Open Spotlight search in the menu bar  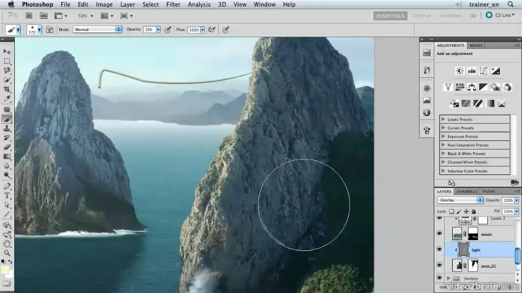pyautogui.click(x=511, y=4)
